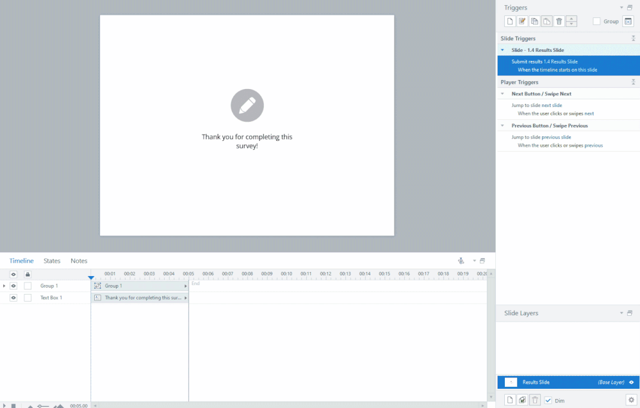Adjust the timeline zoom slider
This screenshot has width=640, height=408.
43,406
